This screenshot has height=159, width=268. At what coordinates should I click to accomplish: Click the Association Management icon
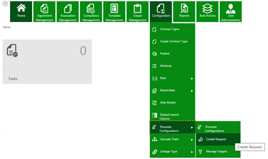pyautogui.click(x=68, y=8)
